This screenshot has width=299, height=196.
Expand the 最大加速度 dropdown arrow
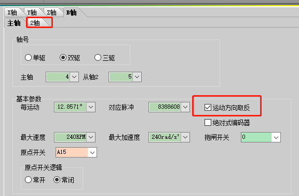tap(185, 137)
